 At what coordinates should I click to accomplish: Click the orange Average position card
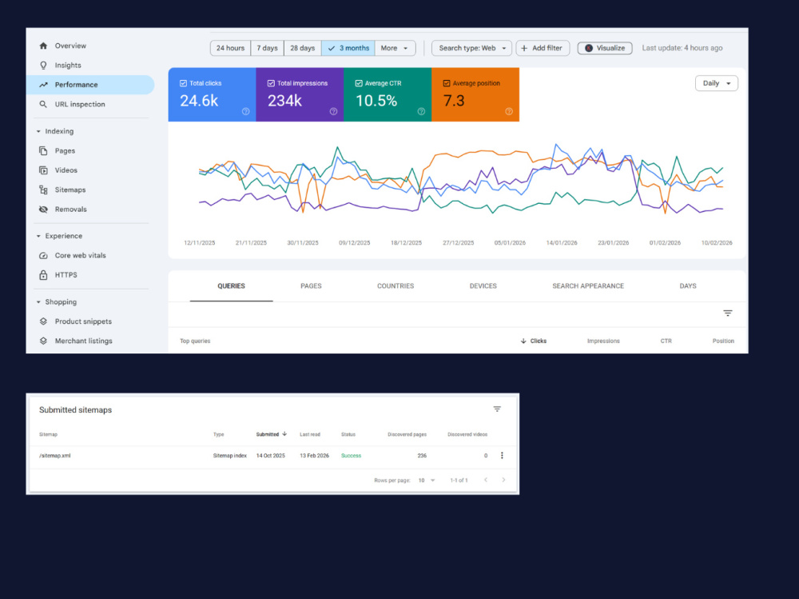click(x=475, y=94)
